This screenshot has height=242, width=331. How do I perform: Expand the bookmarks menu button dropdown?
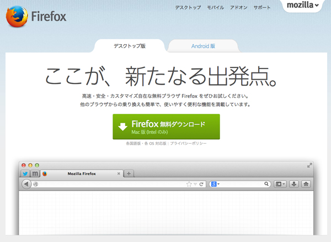[280, 184]
